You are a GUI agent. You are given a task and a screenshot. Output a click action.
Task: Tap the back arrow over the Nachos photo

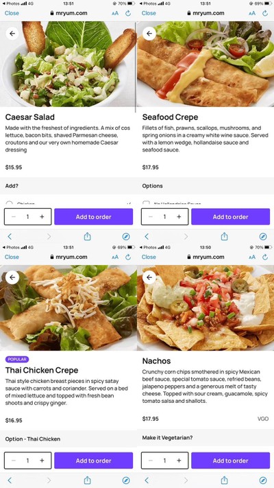(149, 277)
